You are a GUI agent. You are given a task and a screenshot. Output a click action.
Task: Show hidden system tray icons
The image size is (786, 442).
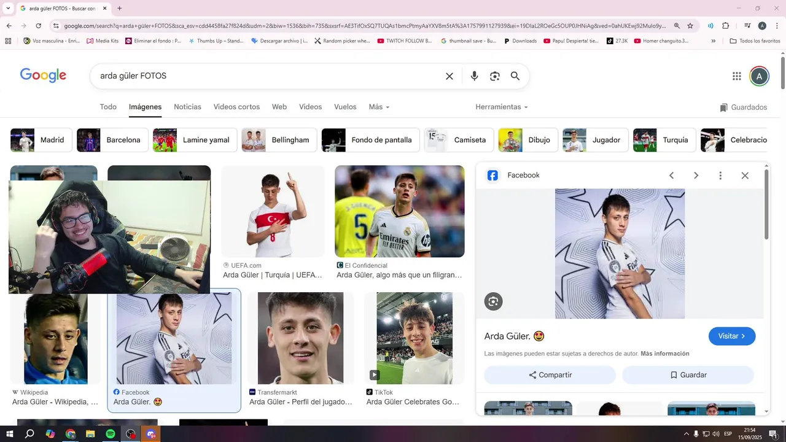[687, 434]
